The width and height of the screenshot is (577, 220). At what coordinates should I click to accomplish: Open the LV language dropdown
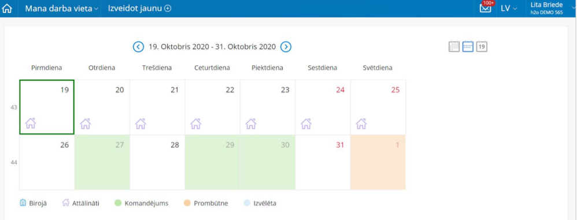click(509, 9)
